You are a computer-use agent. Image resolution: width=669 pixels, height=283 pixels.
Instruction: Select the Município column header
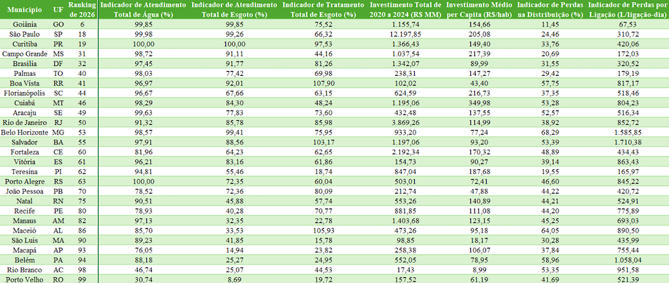point(25,9)
